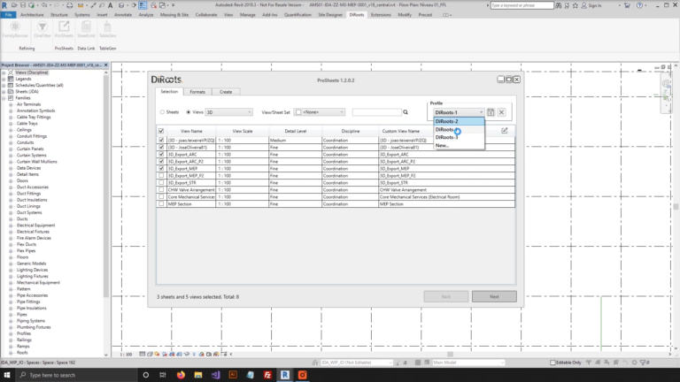
Task: Delete the current profile with the X icon
Action: [501, 112]
